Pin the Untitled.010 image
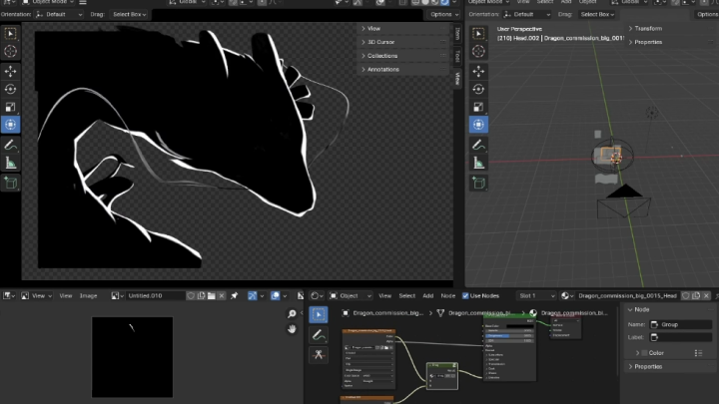This screenshot has width=719, height=404. 235,296
